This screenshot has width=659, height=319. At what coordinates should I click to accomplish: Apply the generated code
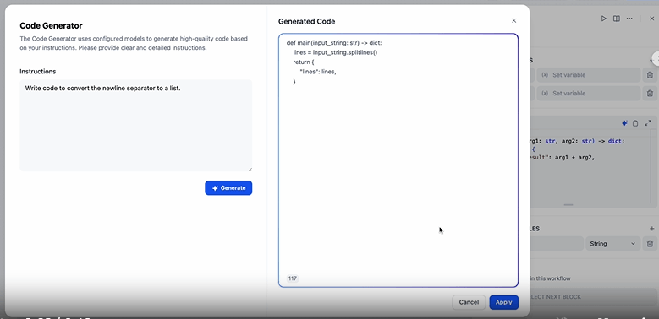click(x=503, y=302)
